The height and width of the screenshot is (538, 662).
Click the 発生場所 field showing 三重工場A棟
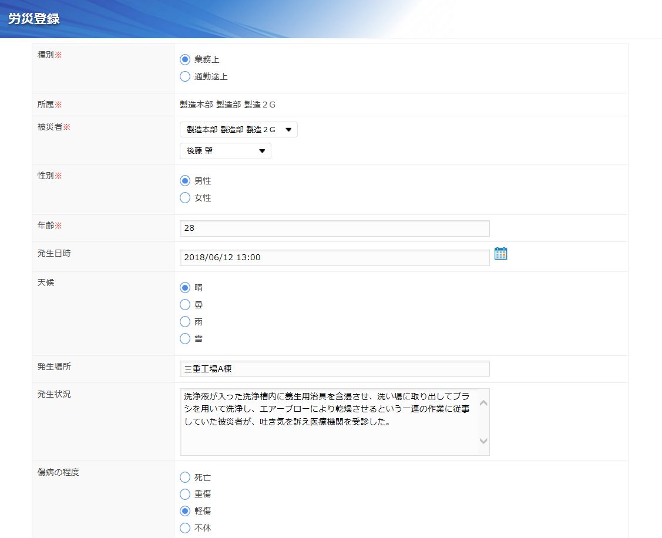coord(334,369)
